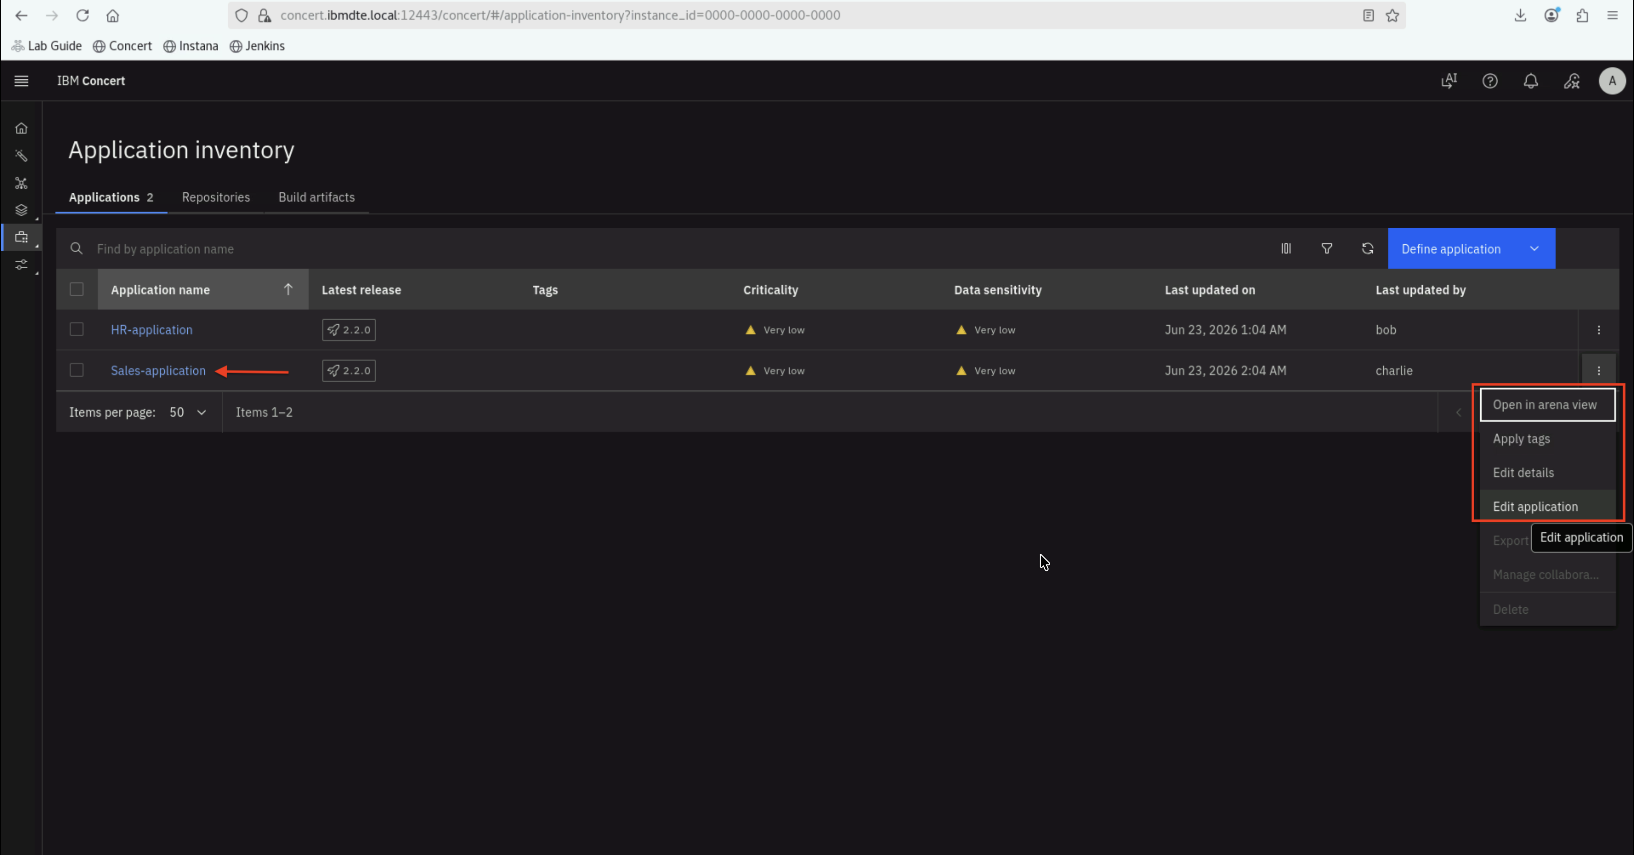Image resolution: width=1634 pixels, height=855 pixels.
Task: Select the HR-application row checkbox
Action: point(77,329)
